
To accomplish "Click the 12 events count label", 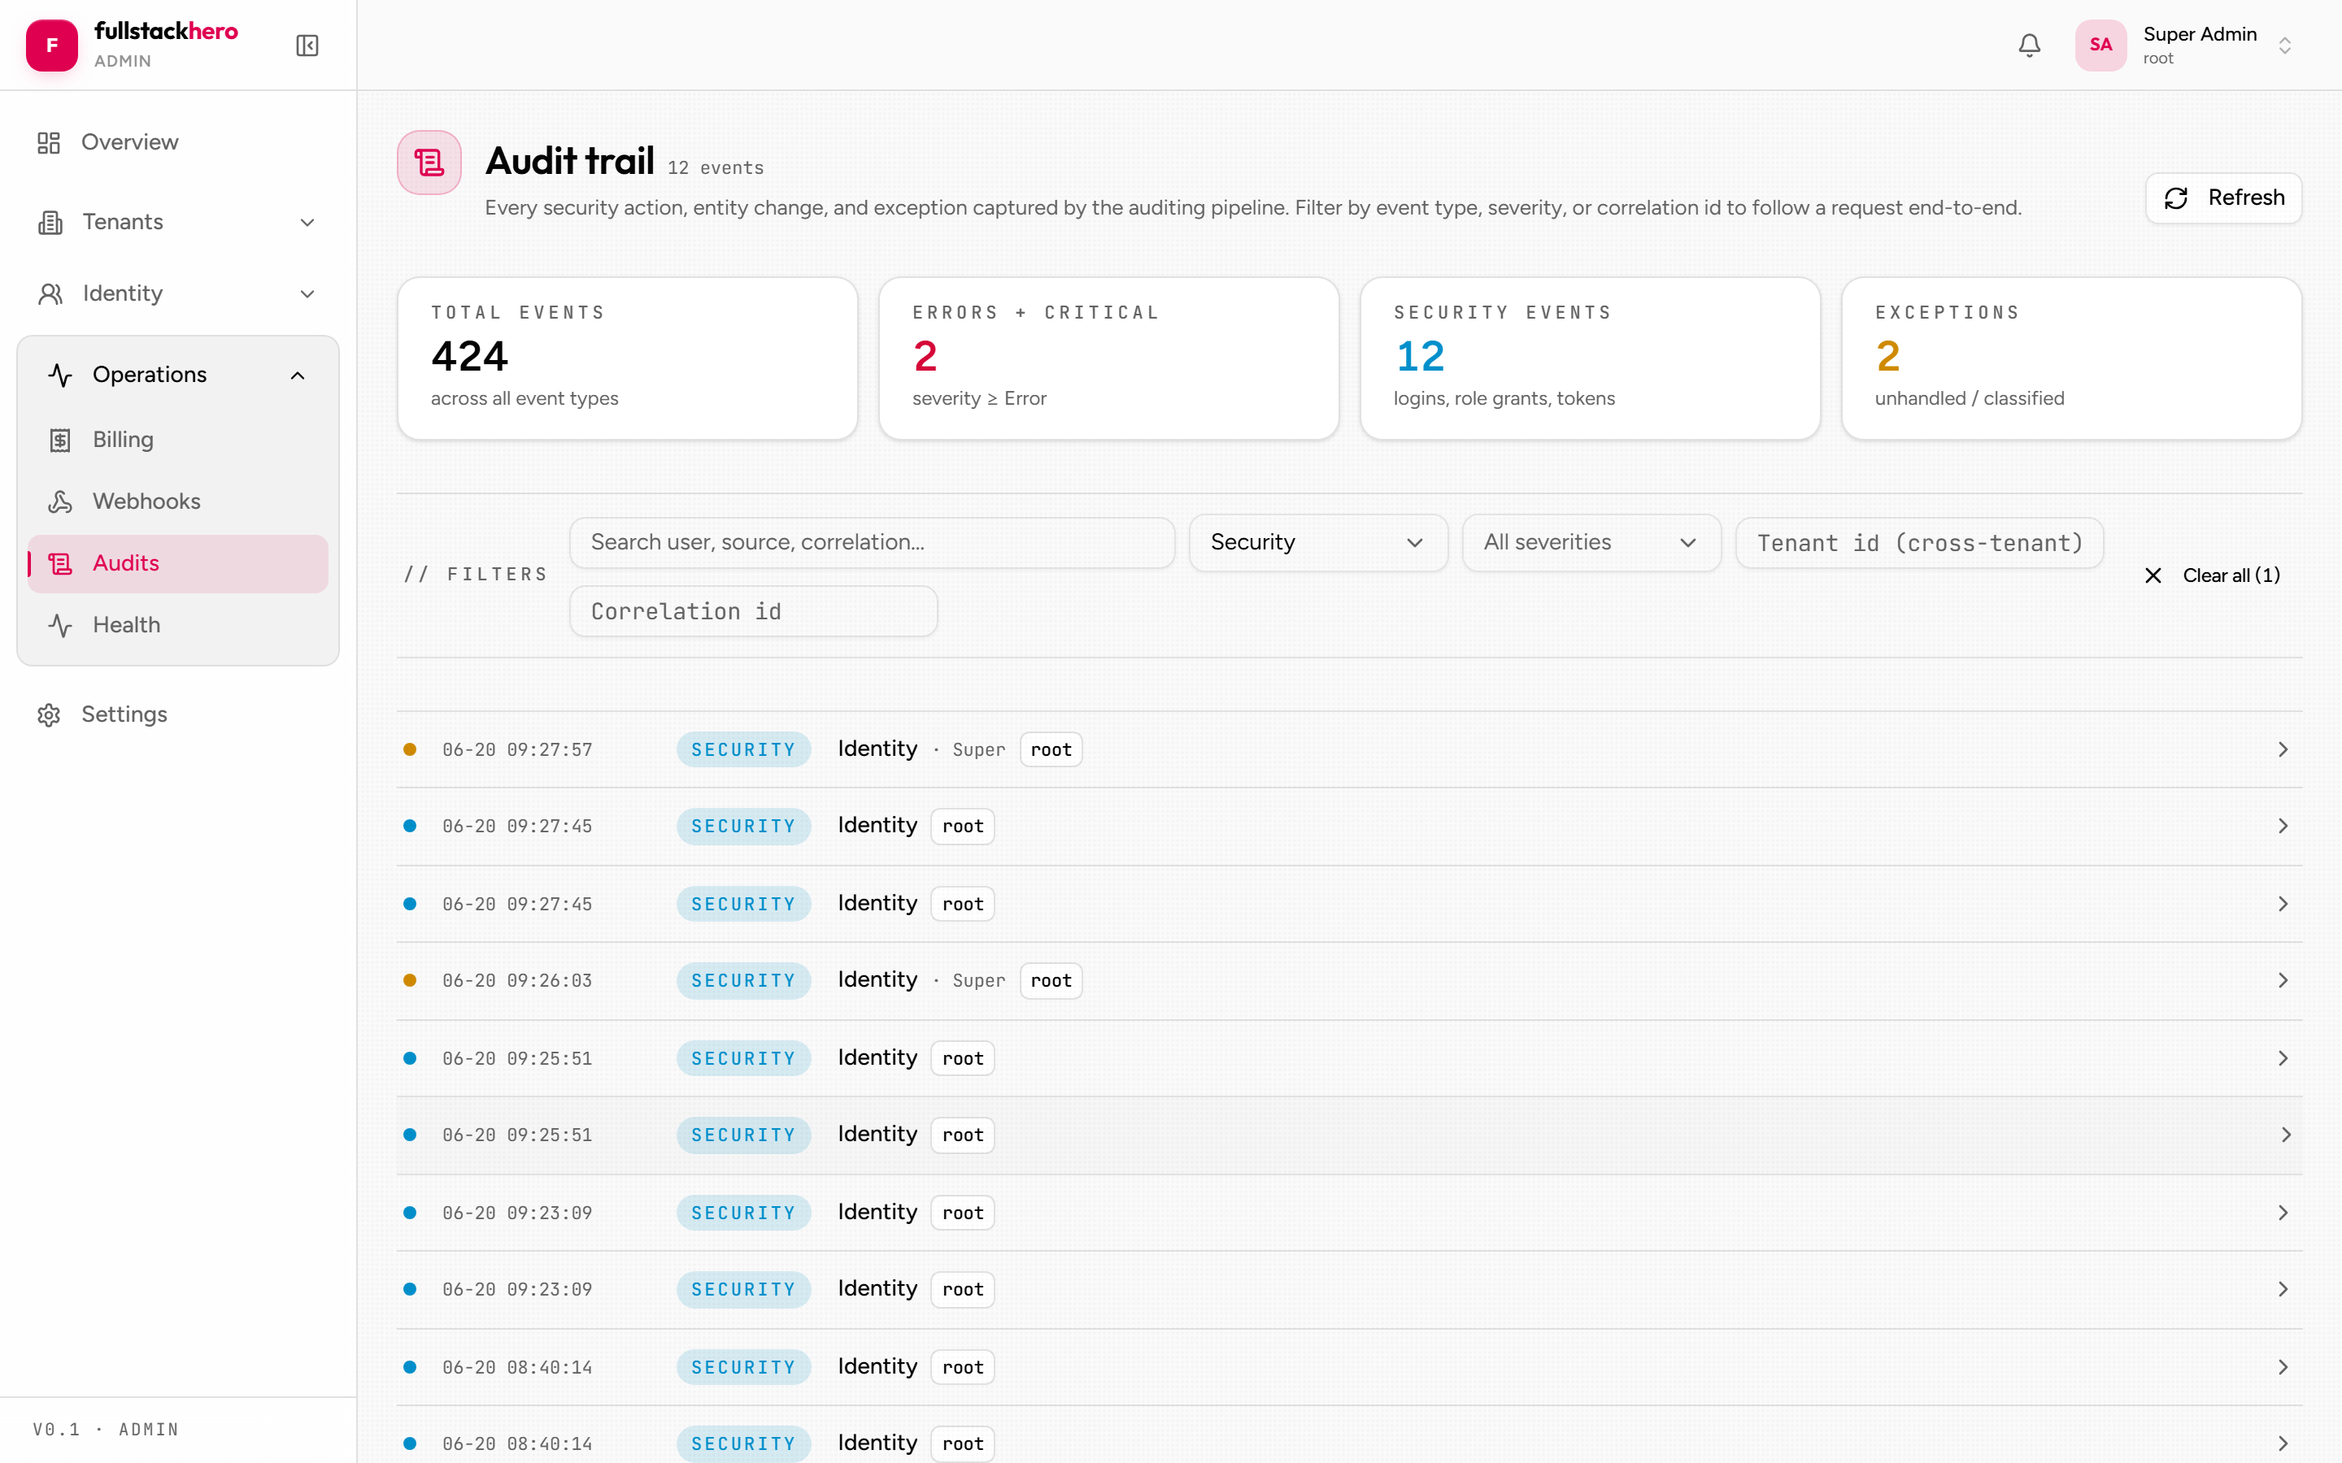I will (715, 168).
